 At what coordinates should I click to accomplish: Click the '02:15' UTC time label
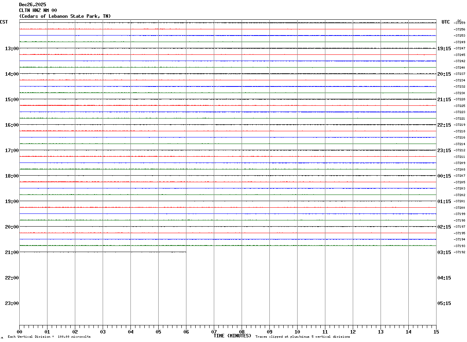[444, 227]
